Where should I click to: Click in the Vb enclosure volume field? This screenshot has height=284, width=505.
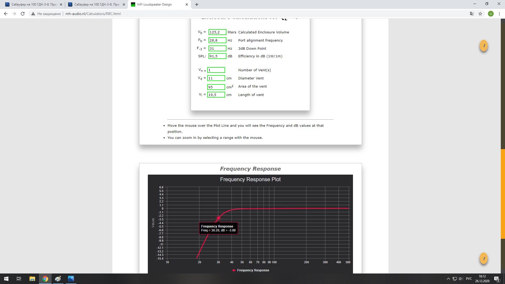(217, 32)
